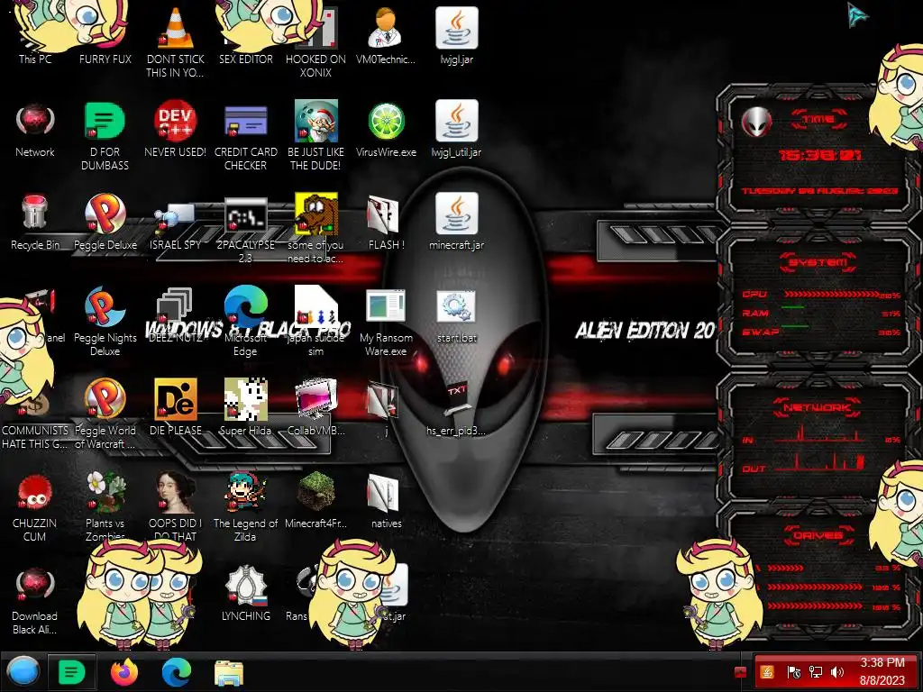Viewport: 923px width, 692px height.
Task: Launch Peggle Deluxe from the desktop
Action: (x=105, y=223)
